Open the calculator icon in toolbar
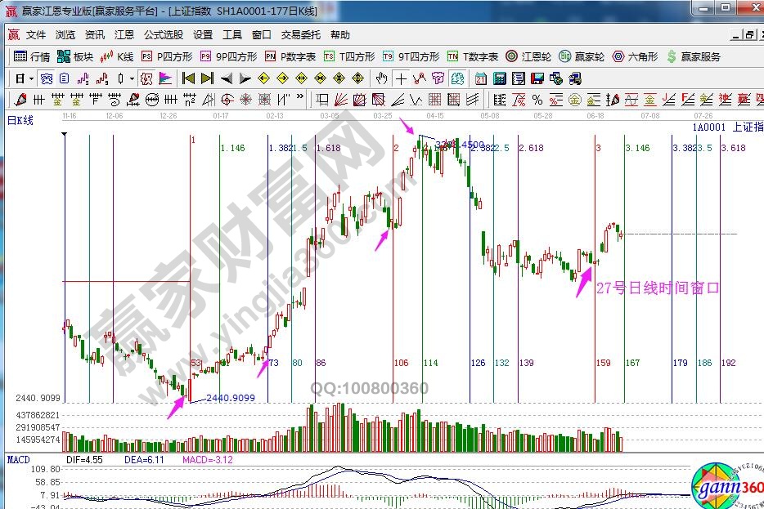The width and height of the screenshot is (764, 509). click(x=499, y=79)
